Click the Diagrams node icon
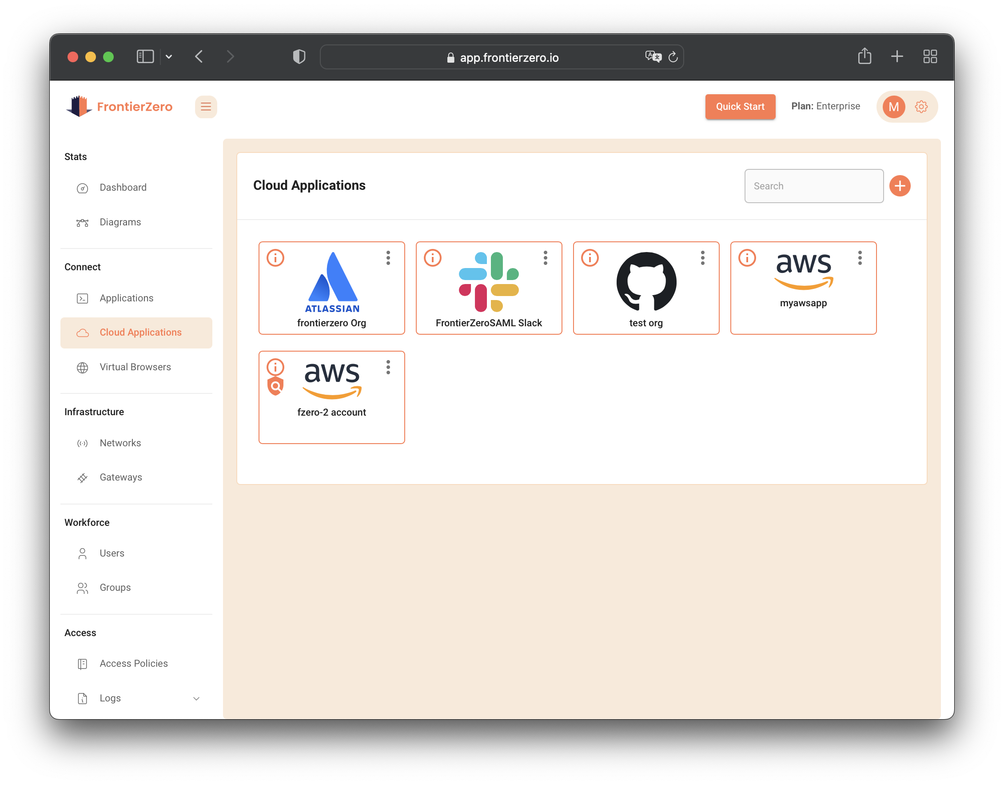1004x785 pixels. 82,223
